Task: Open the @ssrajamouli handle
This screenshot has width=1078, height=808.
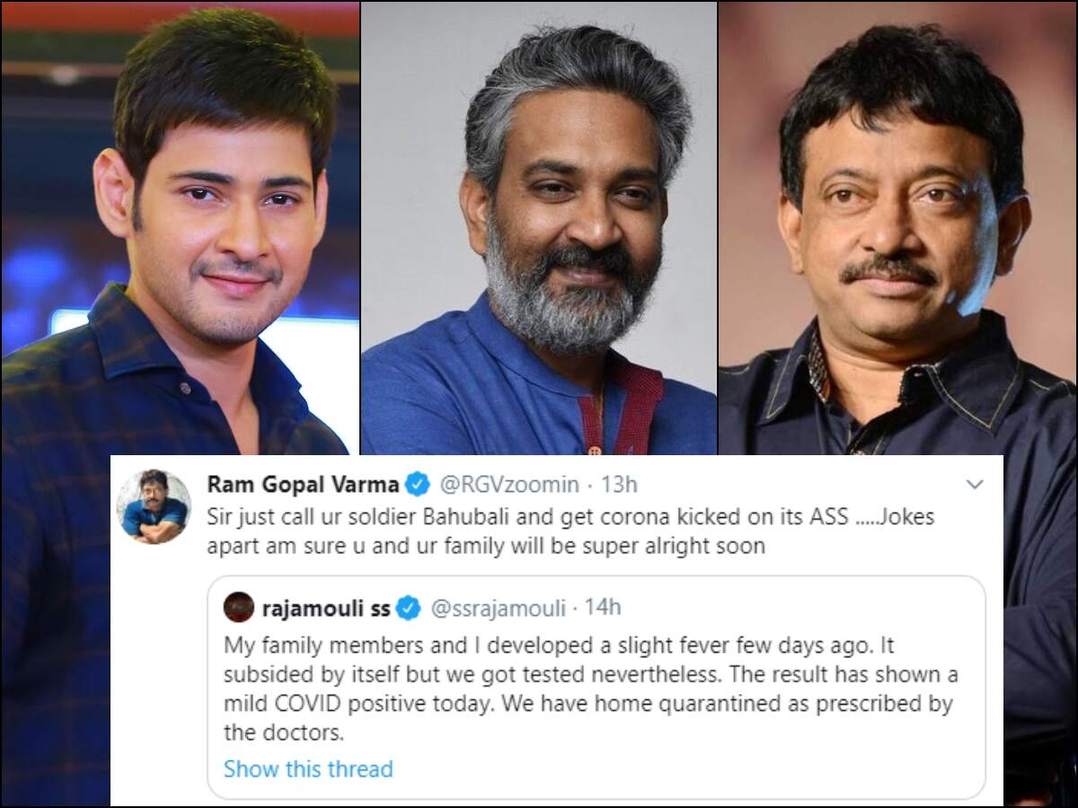Action: (498, 608)
